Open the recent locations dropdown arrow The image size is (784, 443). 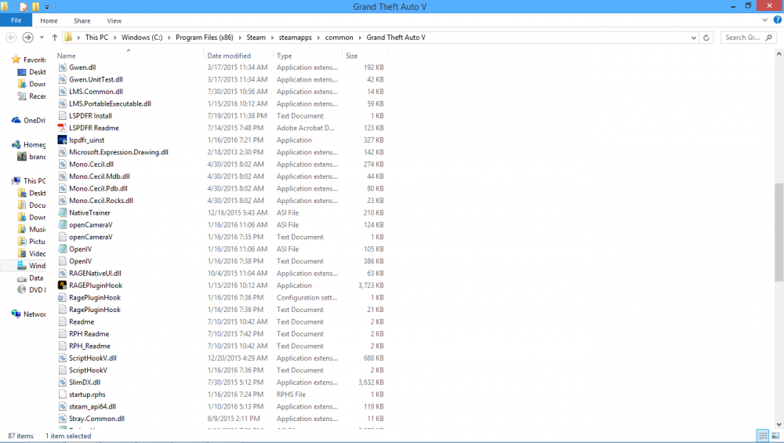[42, 38]
